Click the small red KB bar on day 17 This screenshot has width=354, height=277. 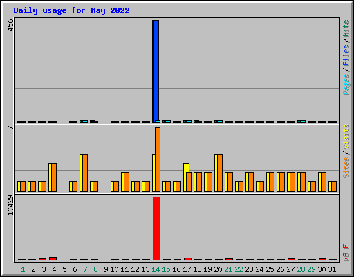tap(187, 259)
